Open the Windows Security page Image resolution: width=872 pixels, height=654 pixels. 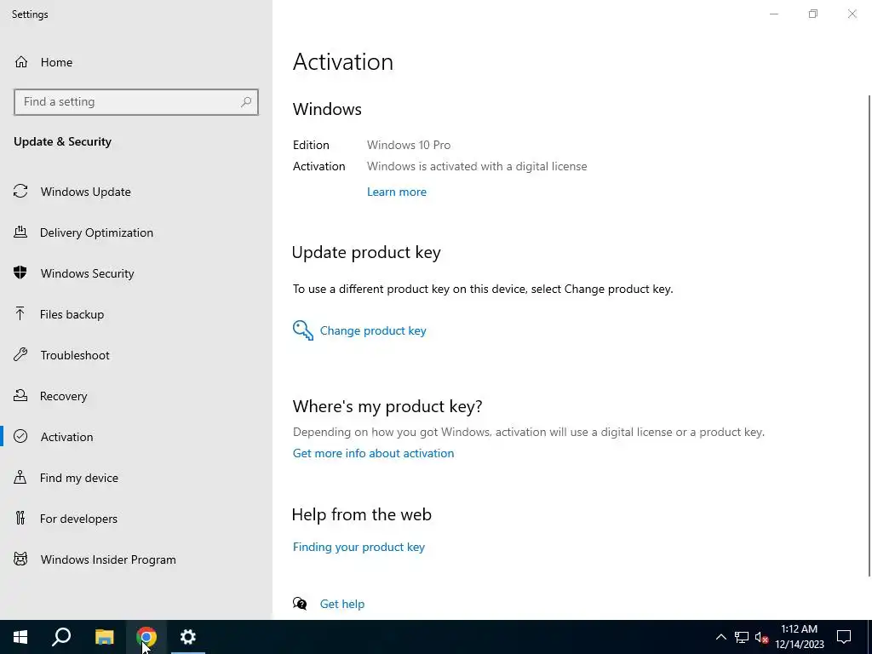point(88,273)
